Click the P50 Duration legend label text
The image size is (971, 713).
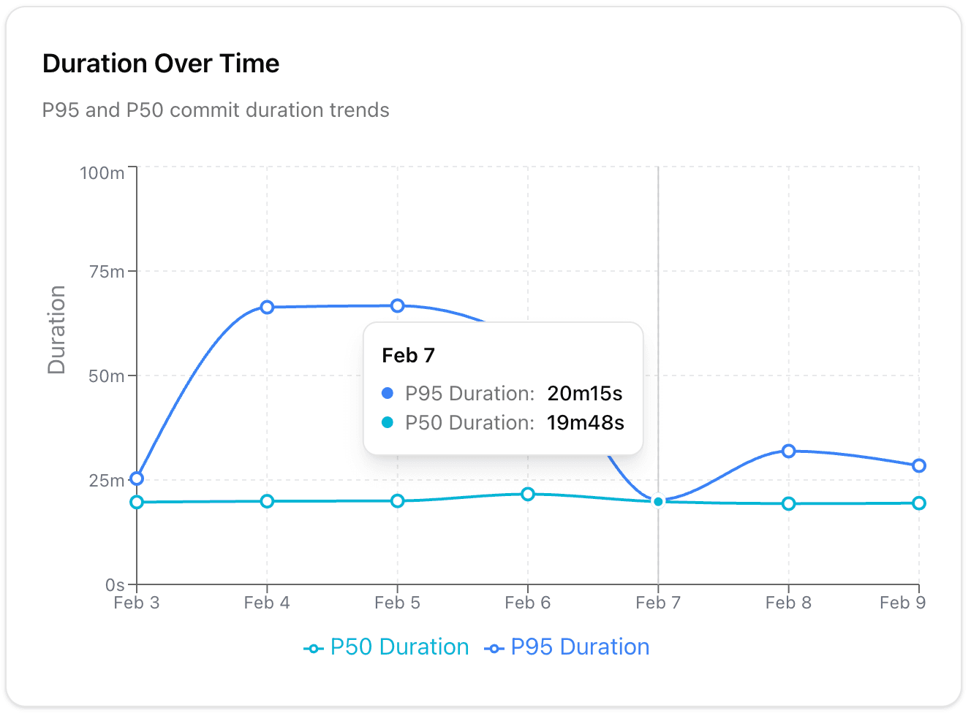pyautogui.click(x=399, y=647)
